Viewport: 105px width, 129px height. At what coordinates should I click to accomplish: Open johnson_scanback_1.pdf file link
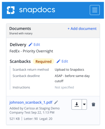tap(31, 102)
